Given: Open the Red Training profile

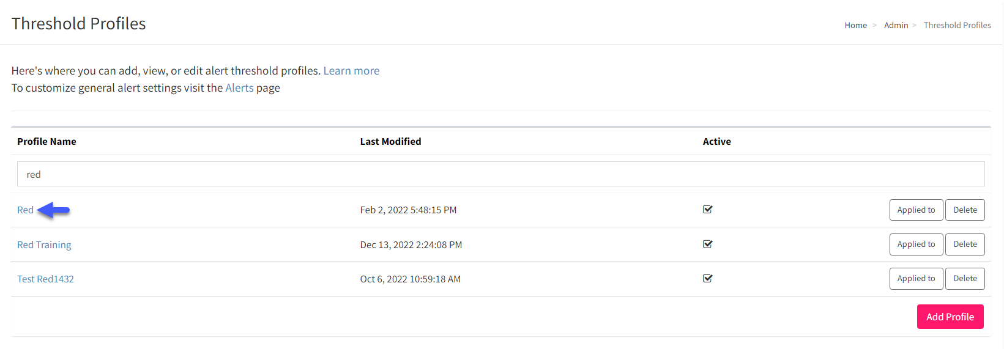Looking at the screenshot, I should coord(44,245).
